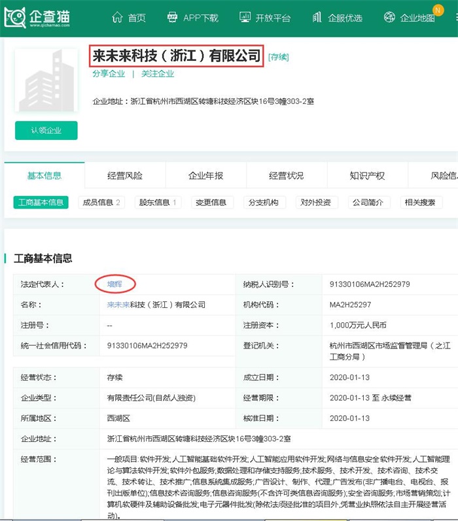Viewport: 458px width, 521px height.
Task: Select the 股东信息 1 sub-tab
Action: click(158, 203)
